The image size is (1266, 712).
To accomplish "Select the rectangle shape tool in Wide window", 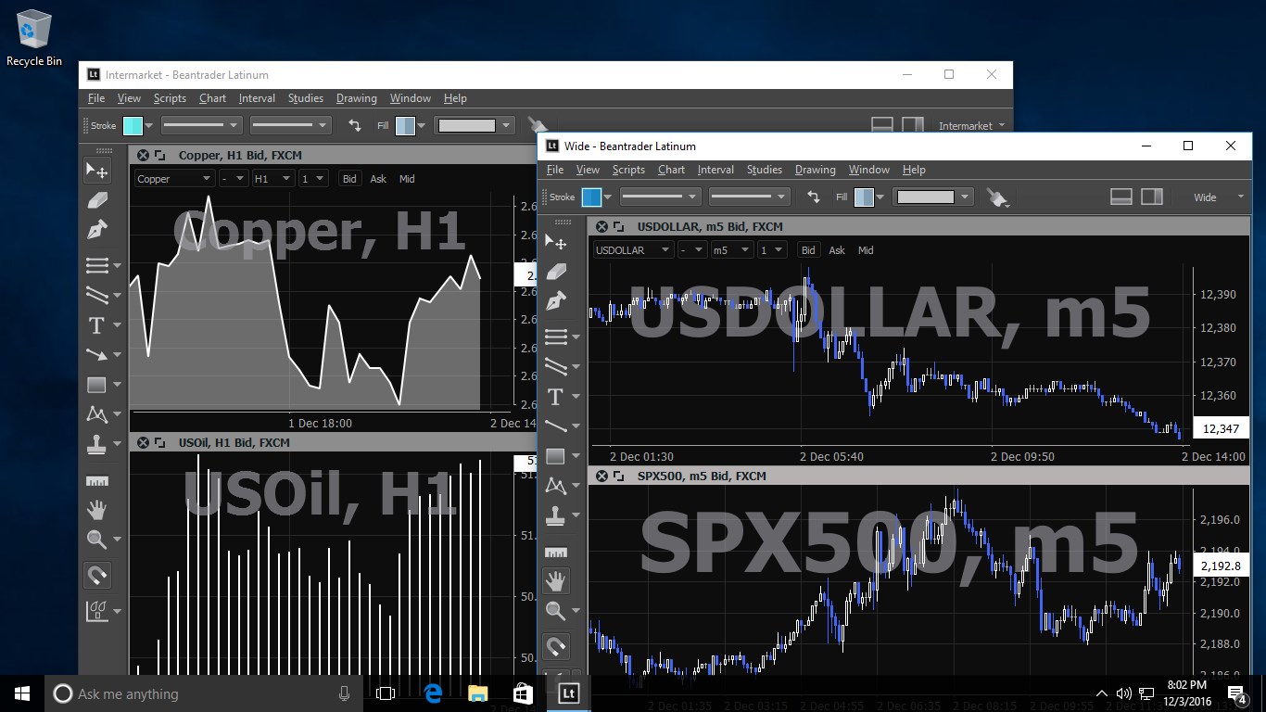I will tap(555, 456).
